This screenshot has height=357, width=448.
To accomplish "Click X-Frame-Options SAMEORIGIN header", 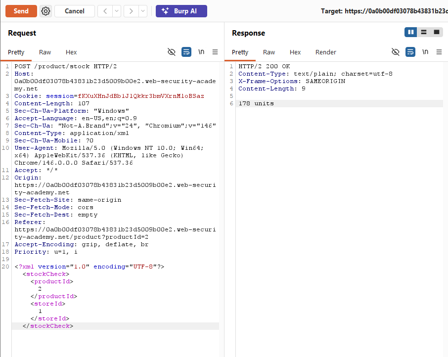I will click(x=292, y=81).
